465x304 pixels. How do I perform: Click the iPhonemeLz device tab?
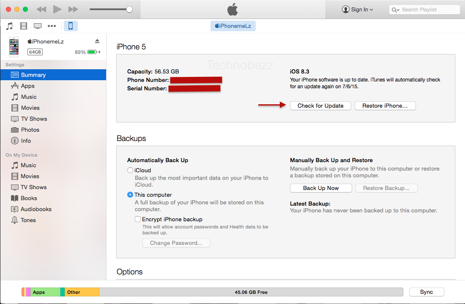click(x=233, y=26)
